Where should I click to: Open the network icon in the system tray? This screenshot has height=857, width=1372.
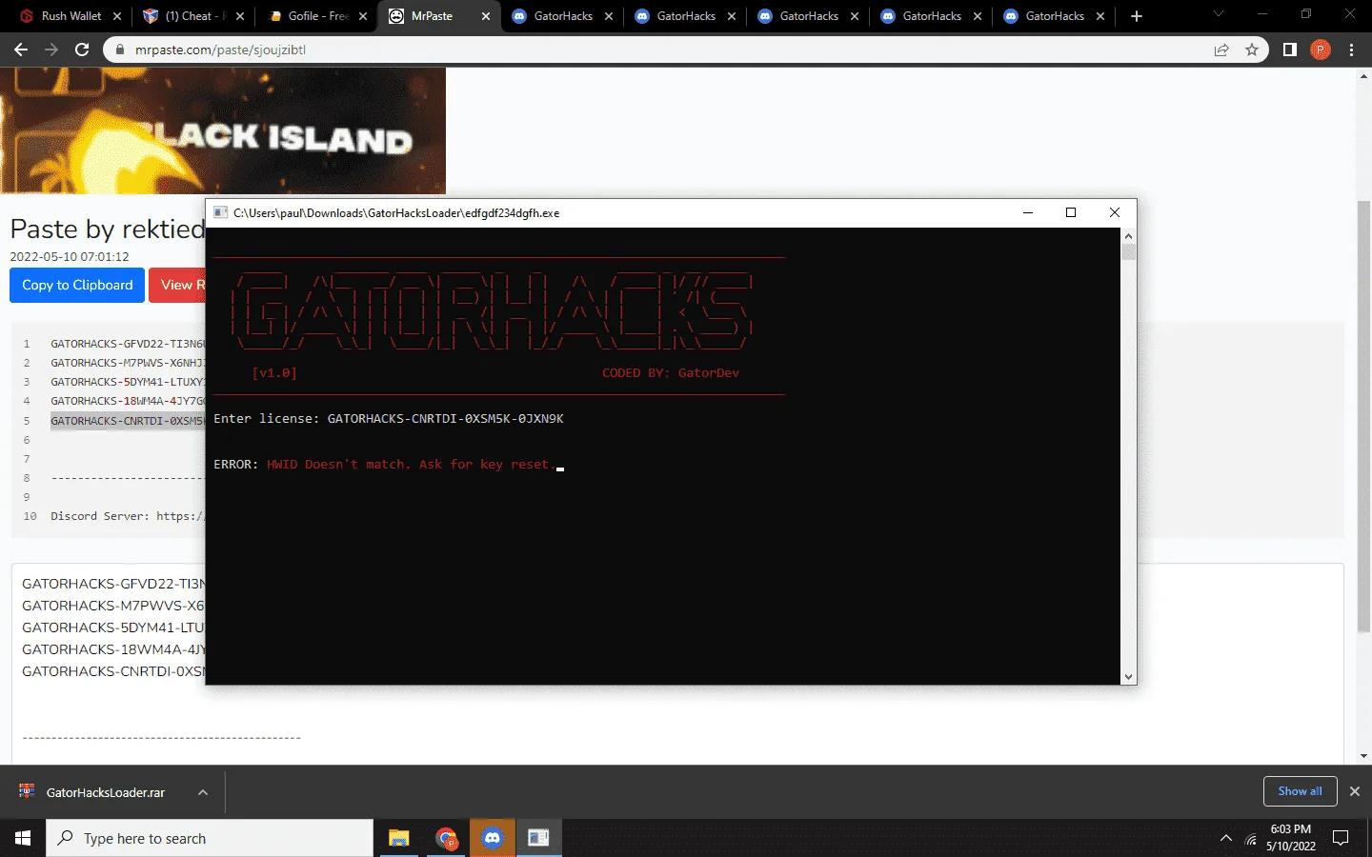(1251, 839)
